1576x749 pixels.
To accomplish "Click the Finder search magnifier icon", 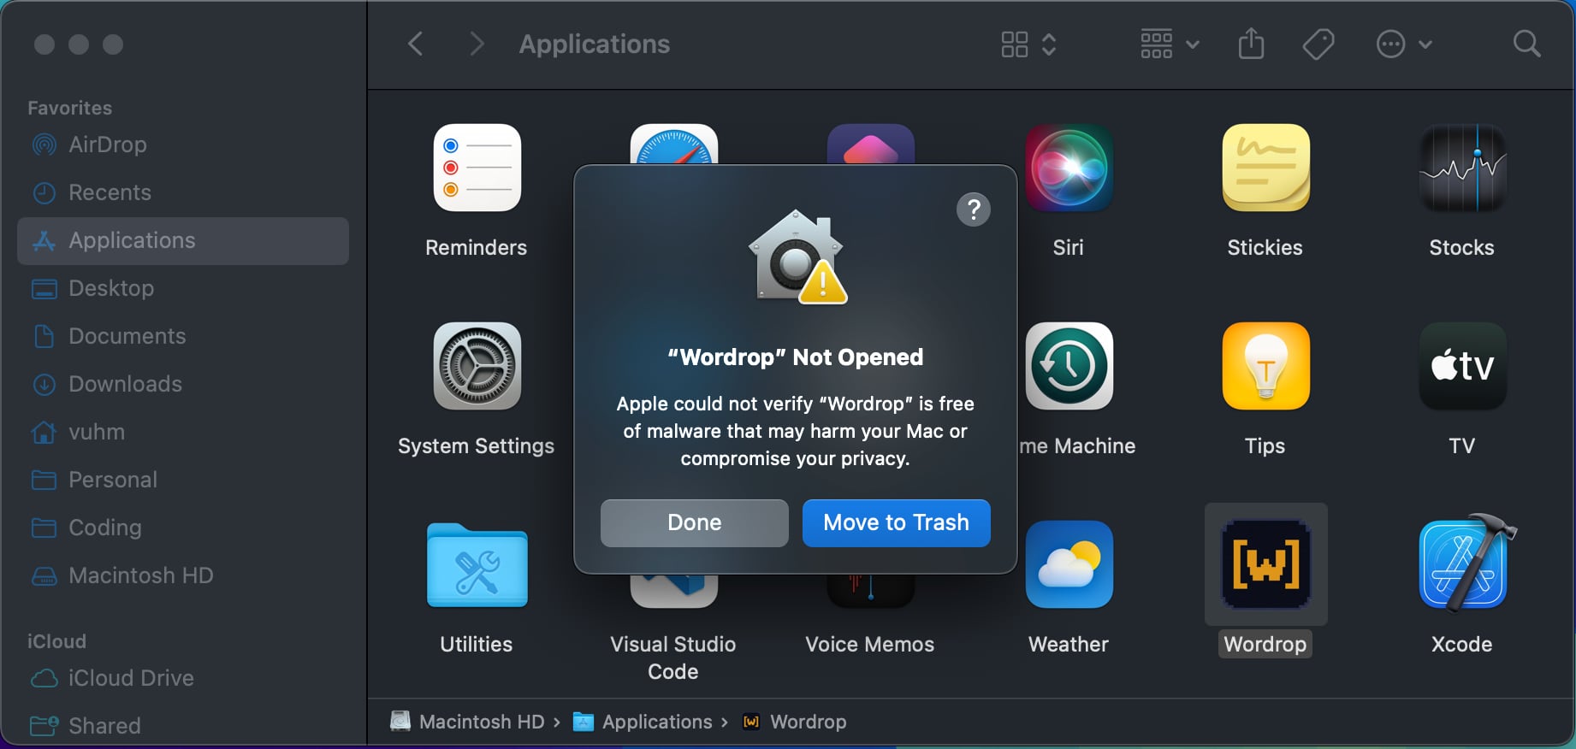I will pyautogui.click(x=1526, y=44).
